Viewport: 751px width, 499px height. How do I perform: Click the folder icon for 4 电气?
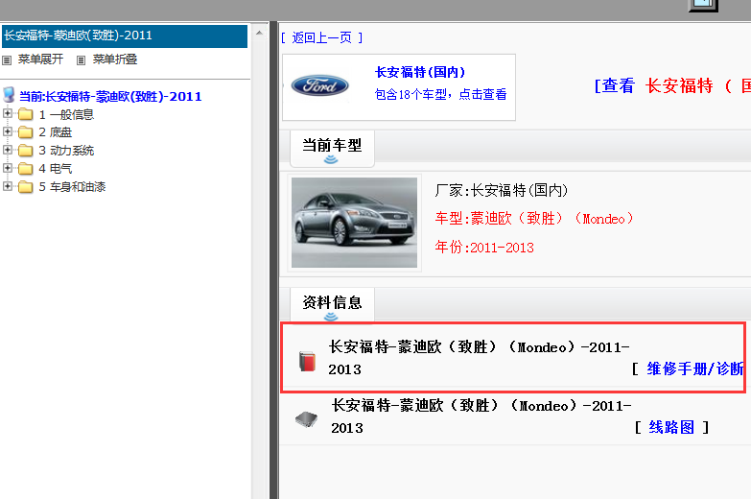tap(25, 169)
